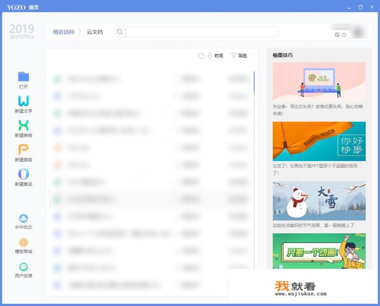380x306 pixels.
Task: Click the 2019 永中Office logo
Action: 22,31
